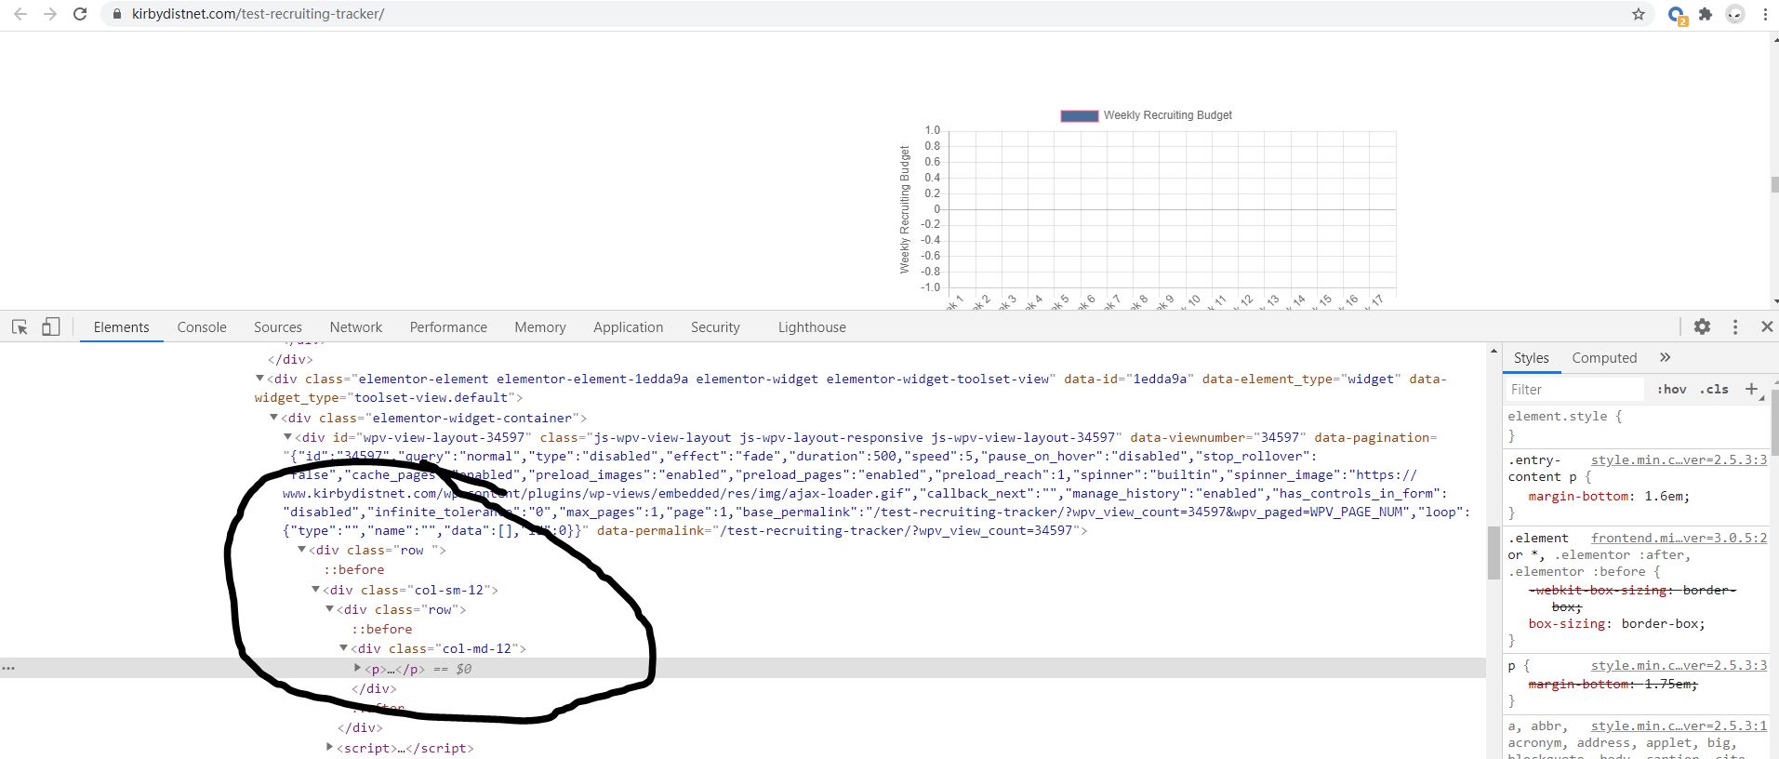Viewport: 1779px width, 759px height.
Task: Expand the script element node
Action: (x=329, y=747)
